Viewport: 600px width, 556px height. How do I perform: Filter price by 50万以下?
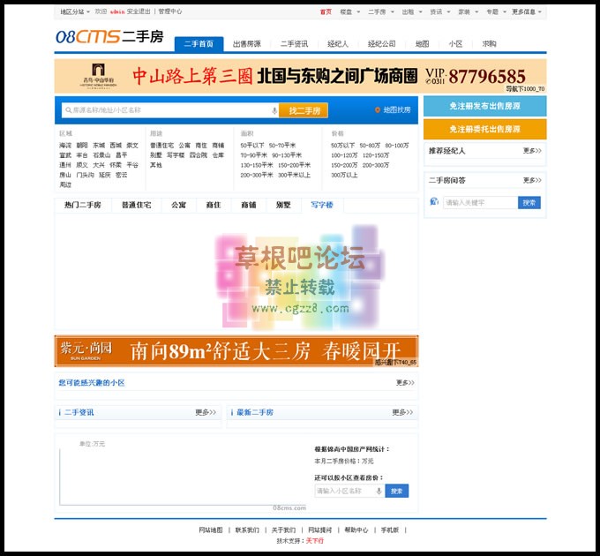tap(343, 146)
